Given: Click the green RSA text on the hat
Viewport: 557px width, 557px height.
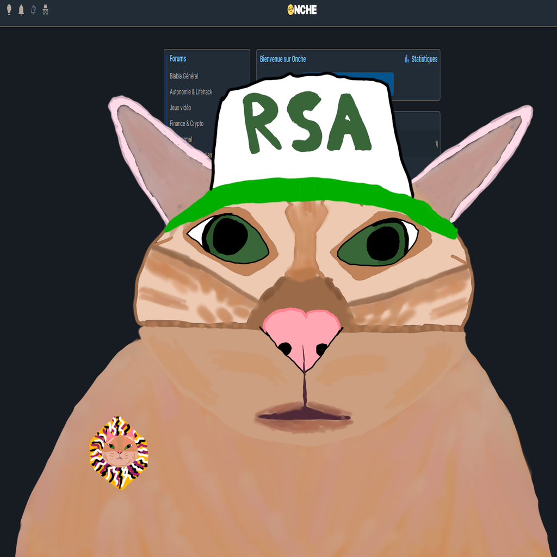Looking at the screenshot, I should point(307,124).
